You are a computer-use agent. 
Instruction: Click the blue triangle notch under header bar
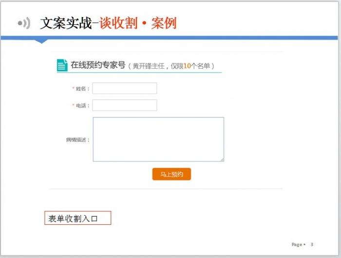pos(42,41)
